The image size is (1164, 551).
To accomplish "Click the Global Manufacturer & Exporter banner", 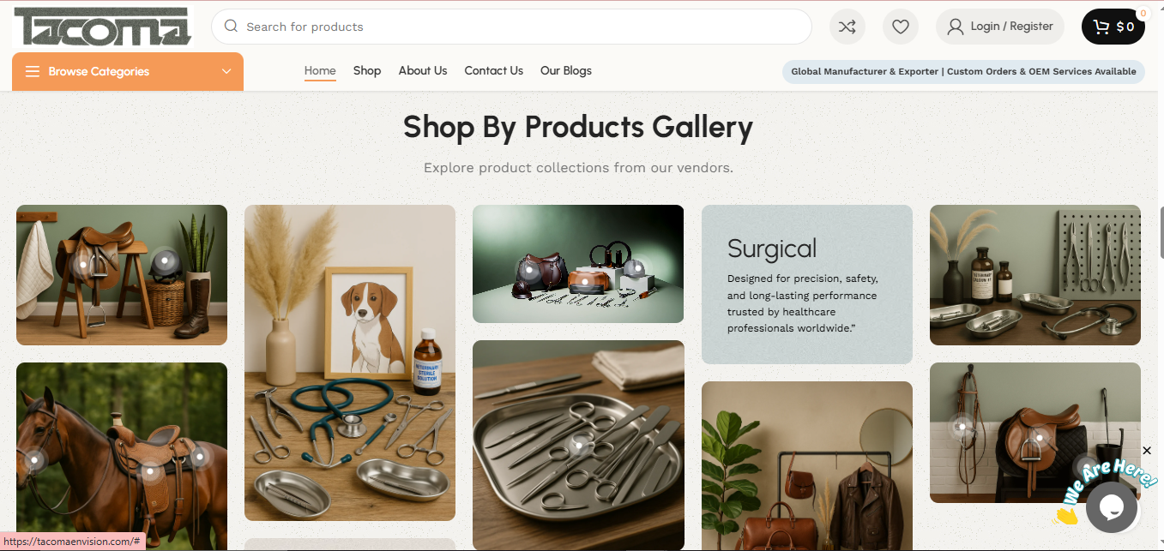I will (963, 72).
